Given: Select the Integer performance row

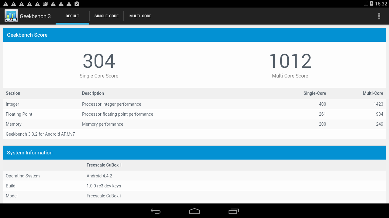Looking at the screenshot, I should coord(194,104).
